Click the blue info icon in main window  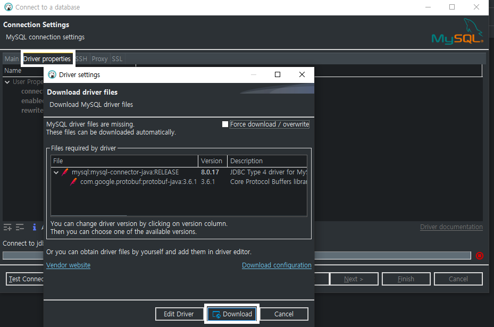35,227
